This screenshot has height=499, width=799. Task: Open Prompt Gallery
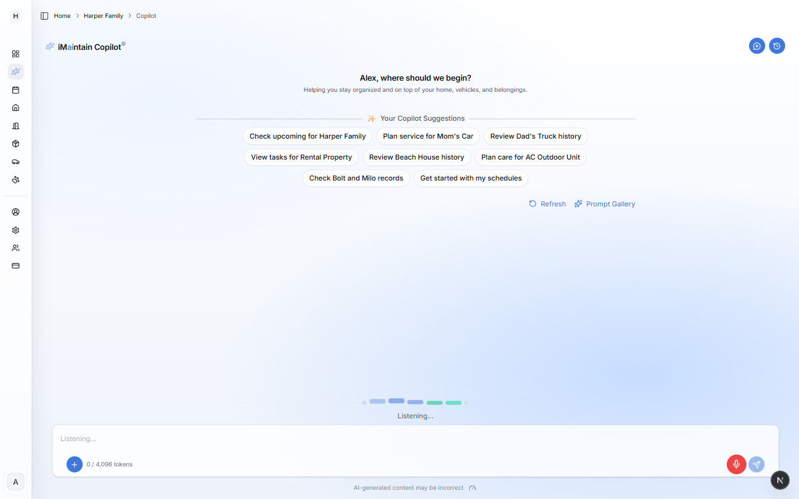(x=604, y=203)
